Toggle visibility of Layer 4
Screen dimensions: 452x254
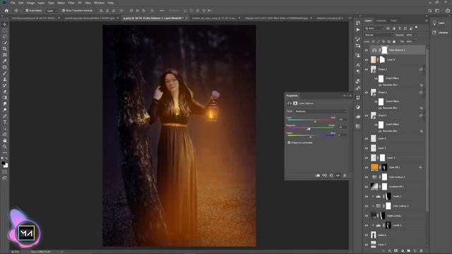[367, 158]
